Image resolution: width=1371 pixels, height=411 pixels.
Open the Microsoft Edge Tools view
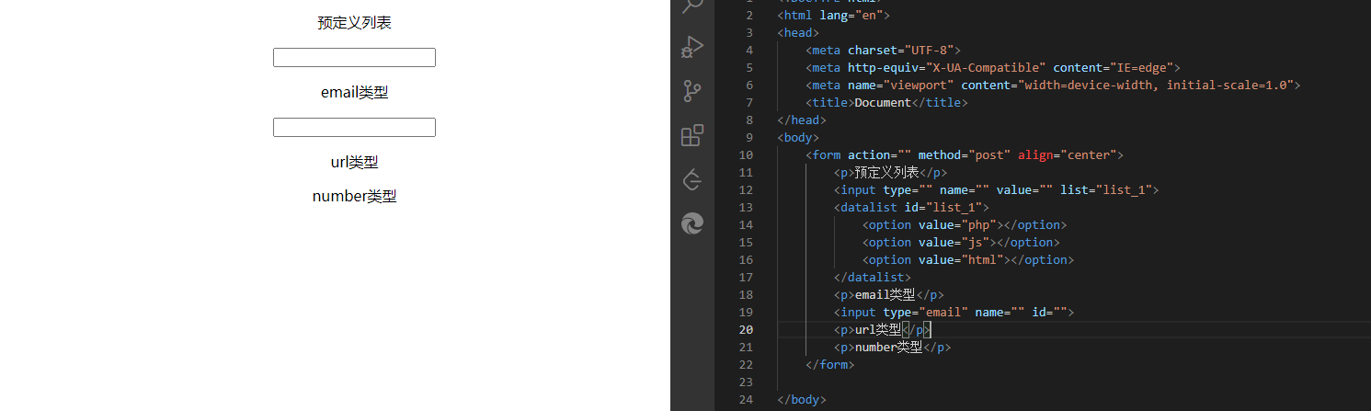[692, 223]
